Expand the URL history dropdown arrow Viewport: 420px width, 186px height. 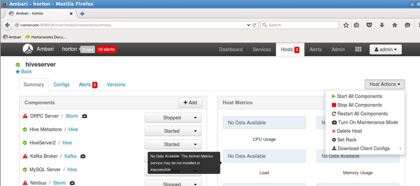click(x=248, y=25)
